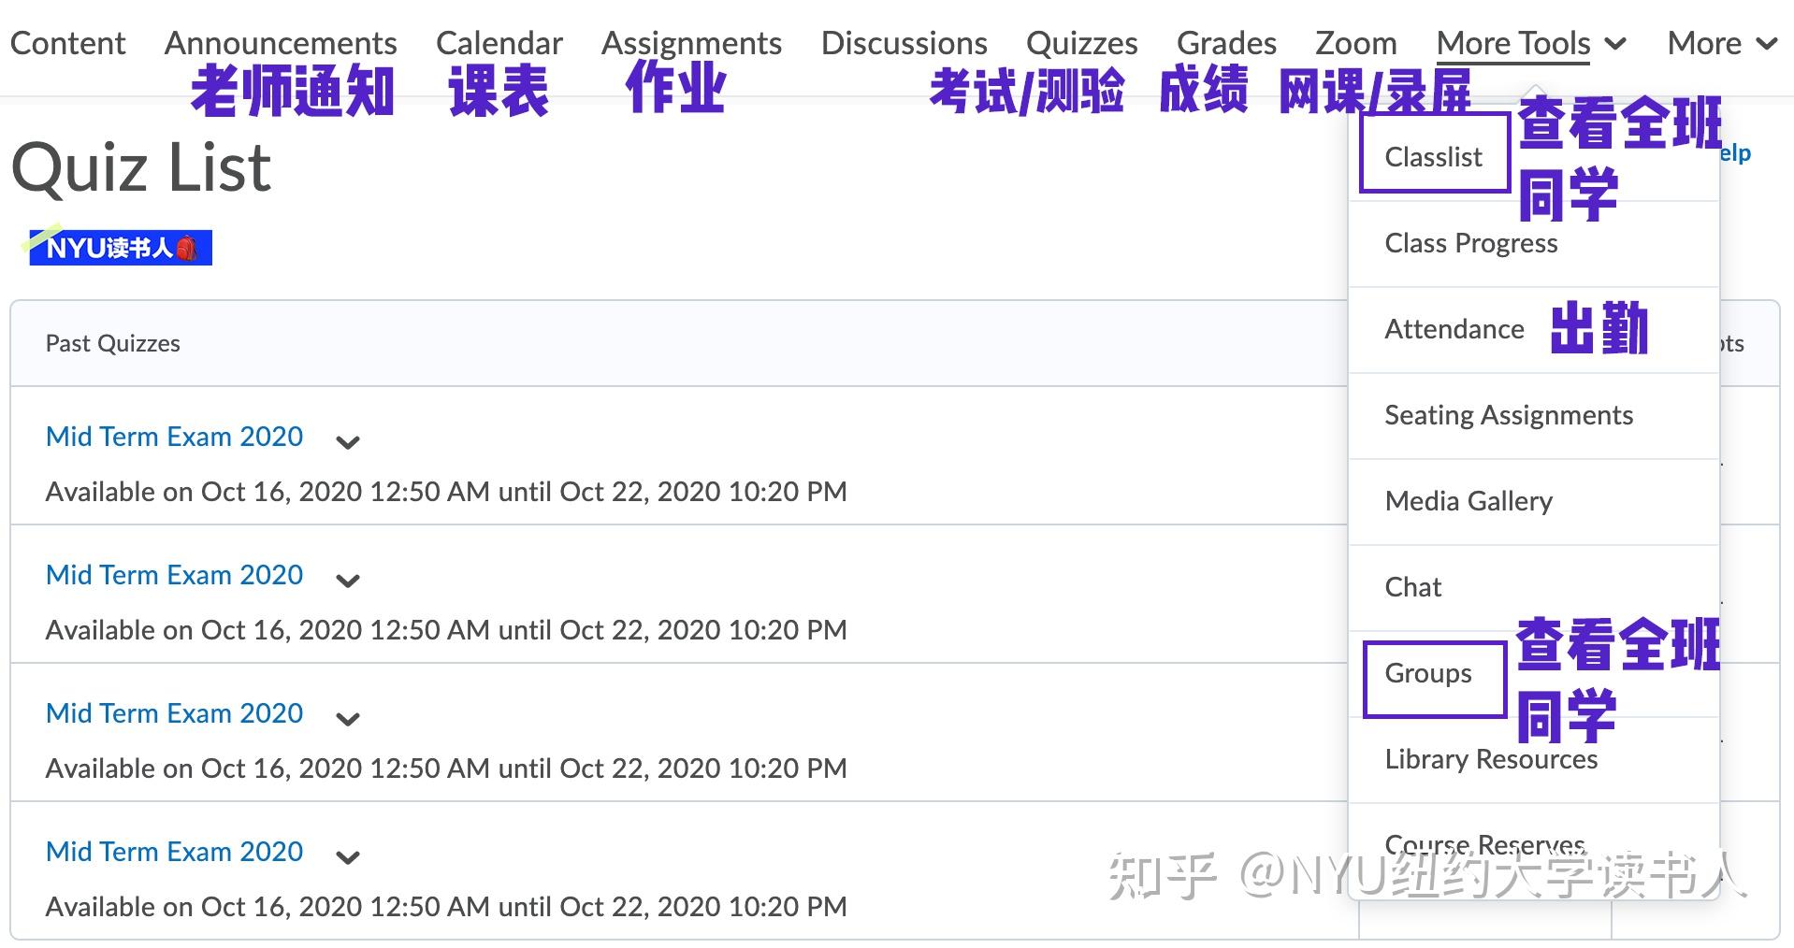1794x948 pixels.
Task: Go to the Calendar section
Action: (x=499, y=43)
